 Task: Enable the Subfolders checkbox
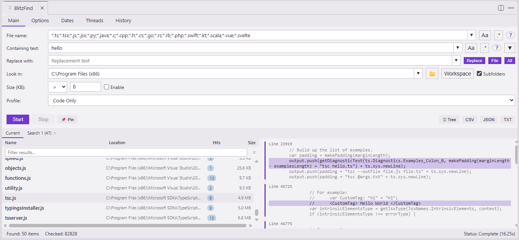click(479, 74)
